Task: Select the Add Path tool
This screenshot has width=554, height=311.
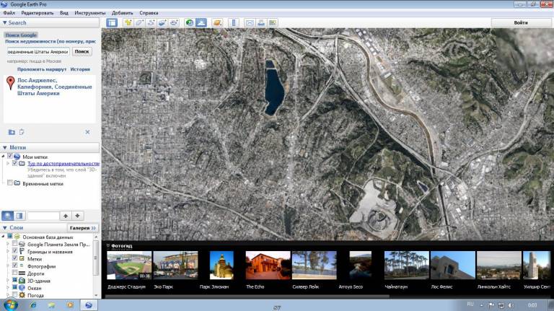Action: (x=151, y=22)
